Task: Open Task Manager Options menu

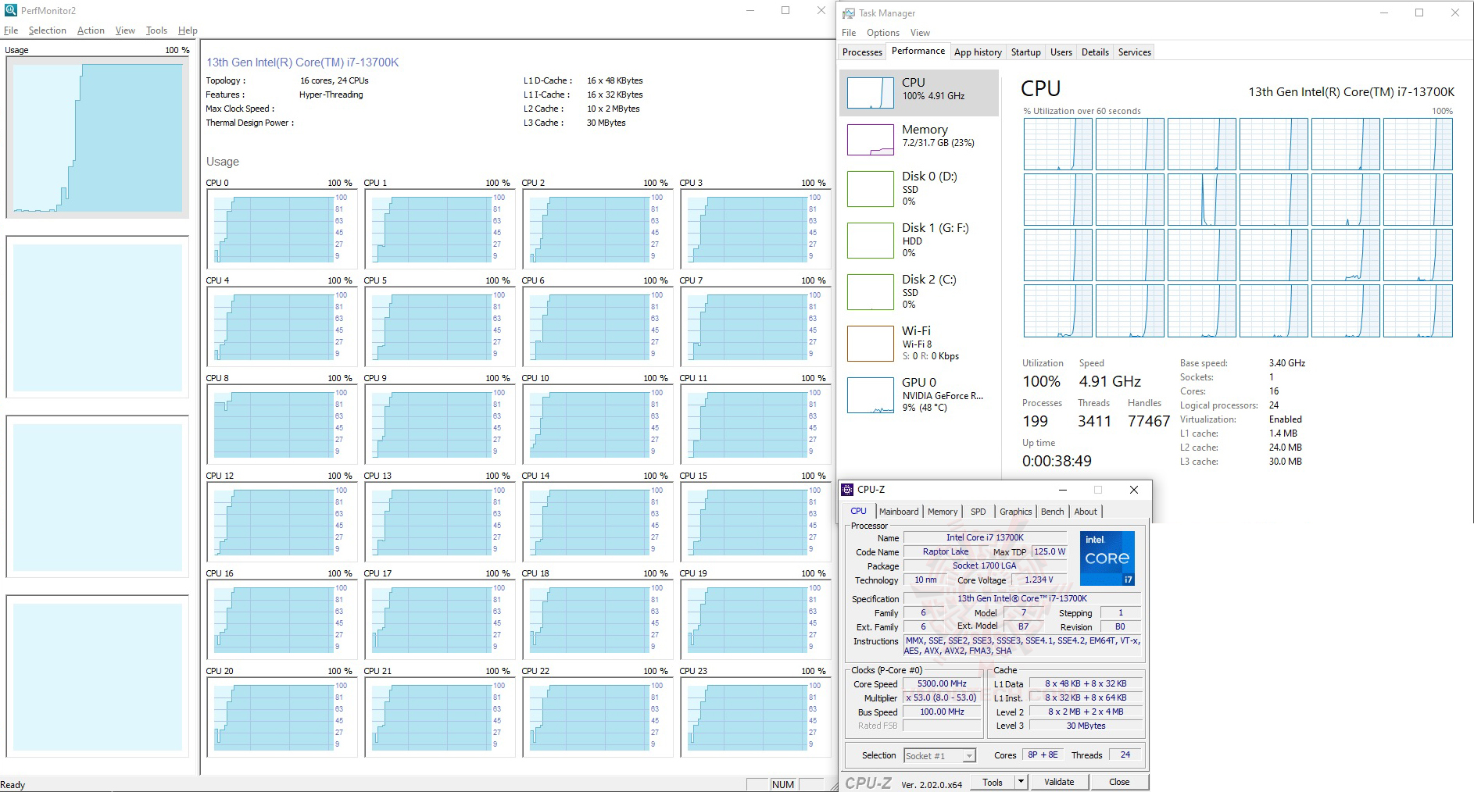Action: [x=883, y=33]
